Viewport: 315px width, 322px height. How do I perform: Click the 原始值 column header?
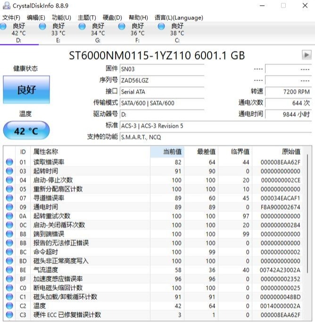pos(278,152)
